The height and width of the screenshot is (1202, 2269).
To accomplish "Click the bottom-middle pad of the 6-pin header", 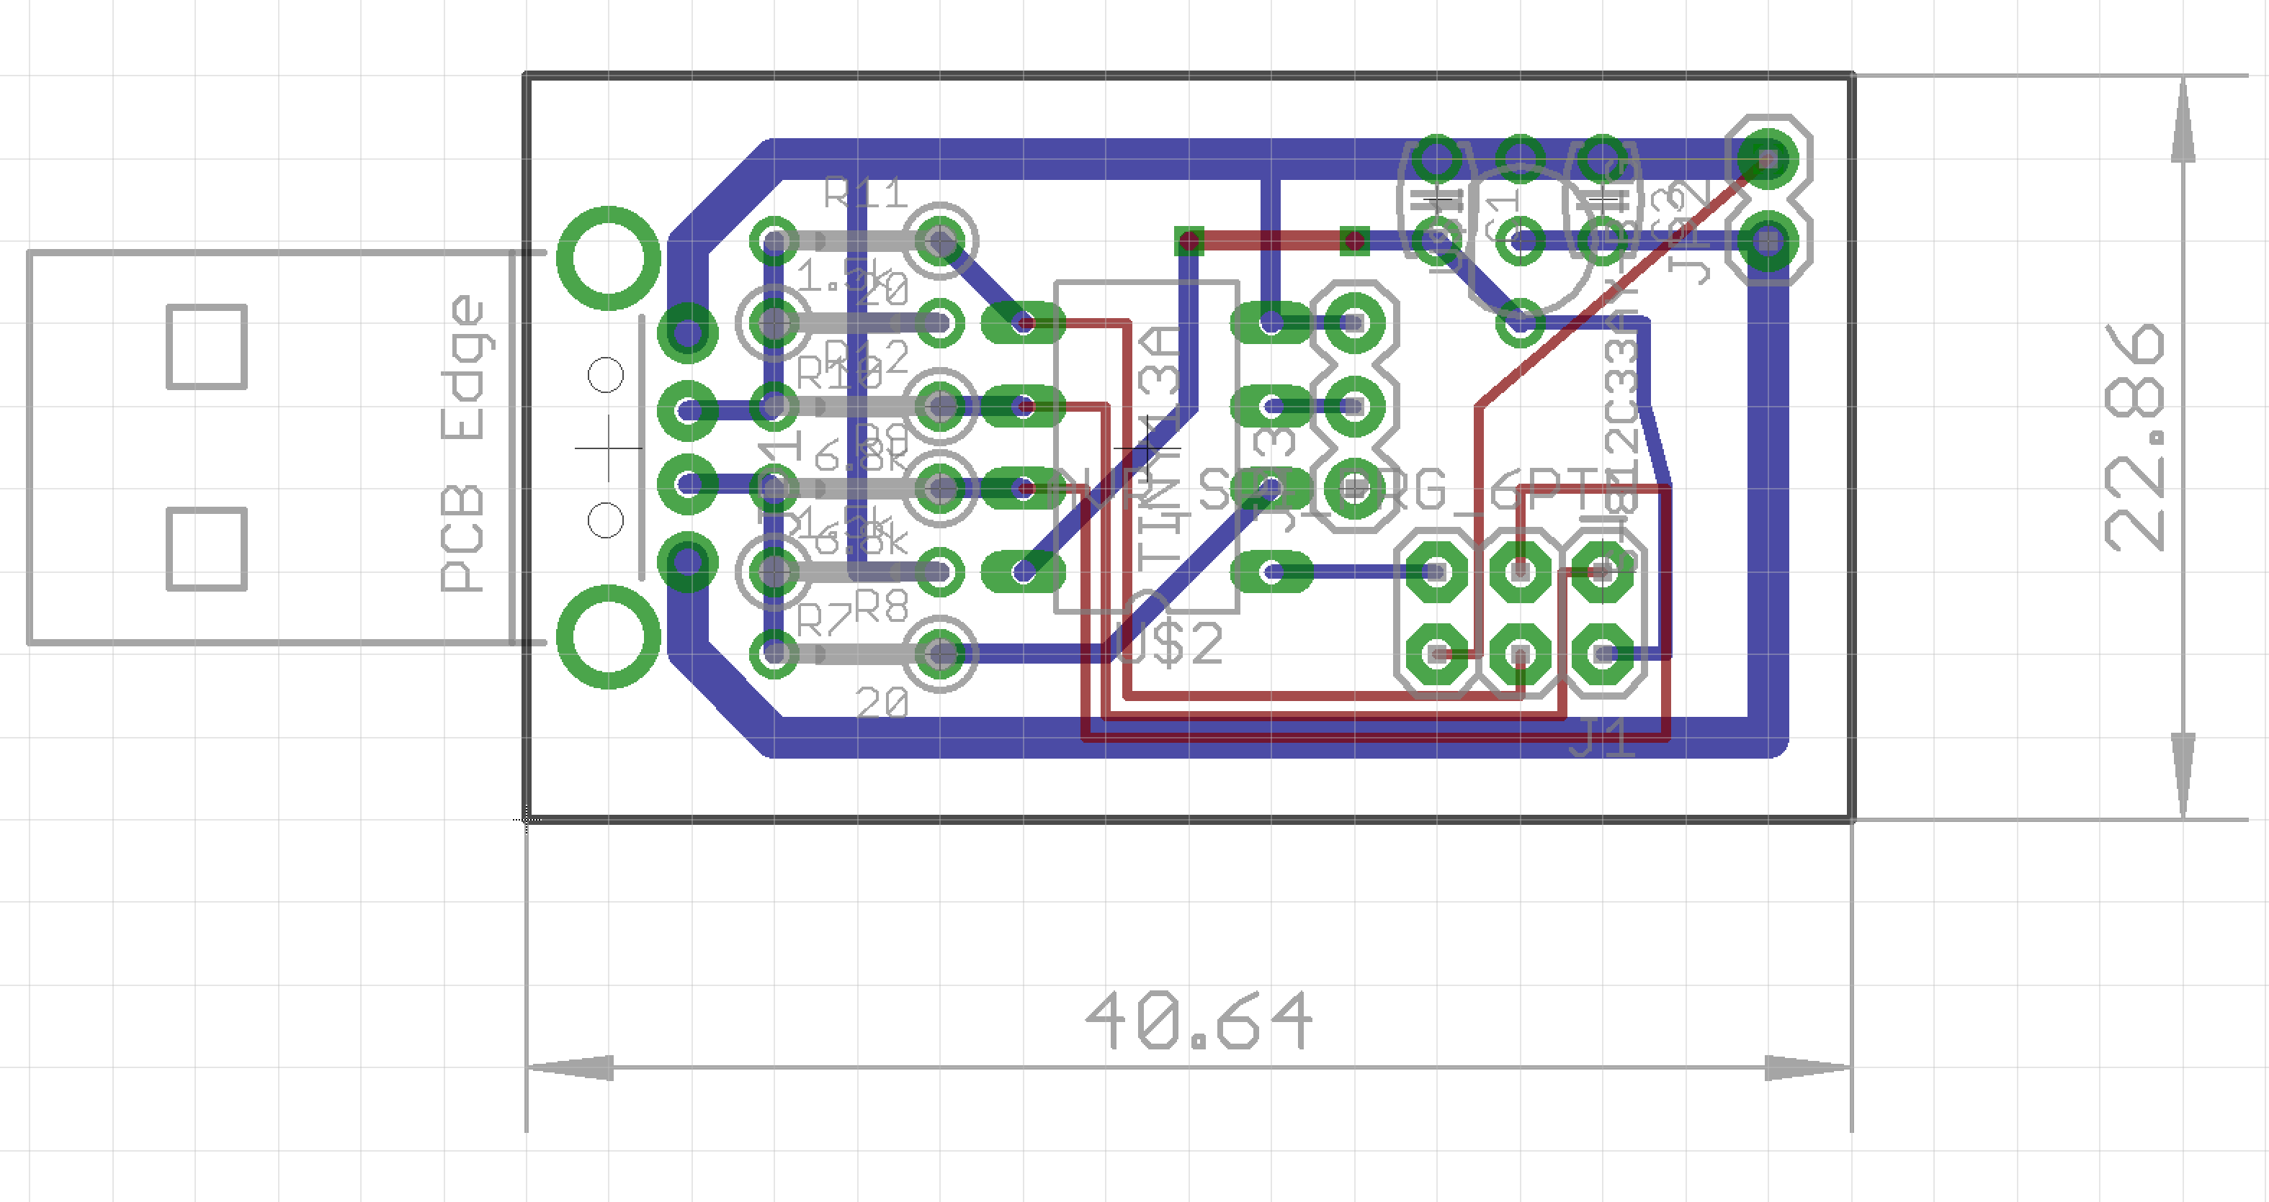I will coord(1521,654).
